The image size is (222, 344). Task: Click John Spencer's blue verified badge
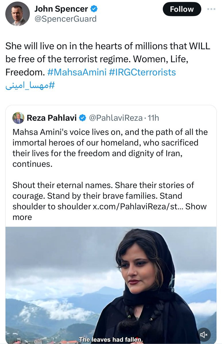click(x=94, y=9)
